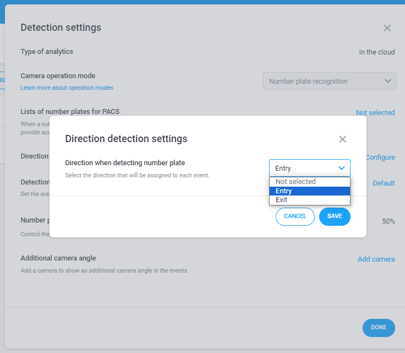Cancel the direction detection changes
The height and width of the screenshot is (353, 405).
(295, 216)
